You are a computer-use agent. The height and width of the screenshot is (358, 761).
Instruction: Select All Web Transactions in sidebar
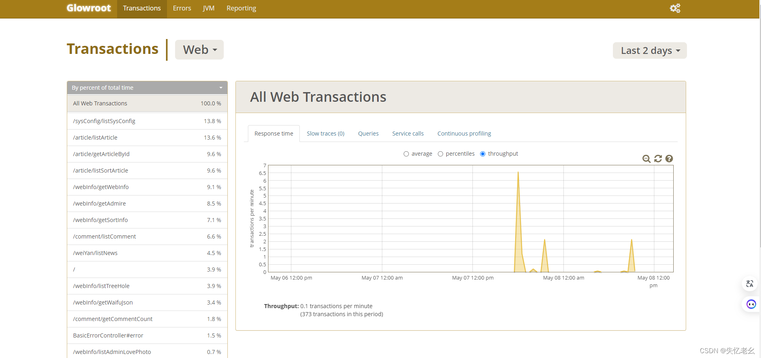(x=147, y=103)
